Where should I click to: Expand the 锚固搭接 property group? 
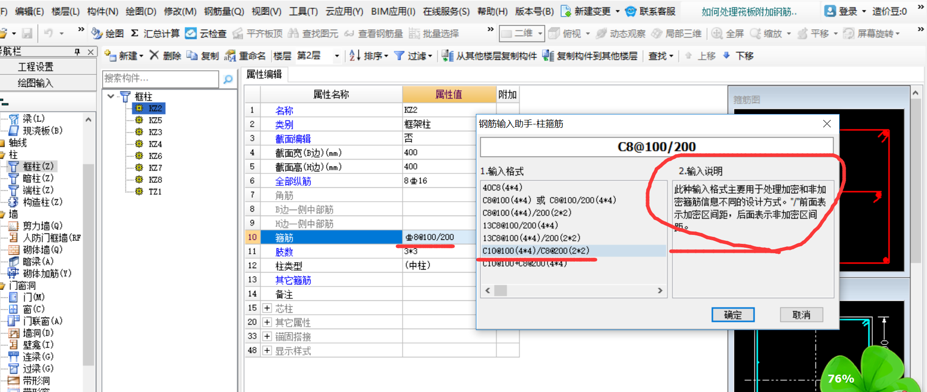(x=267, y=336)
